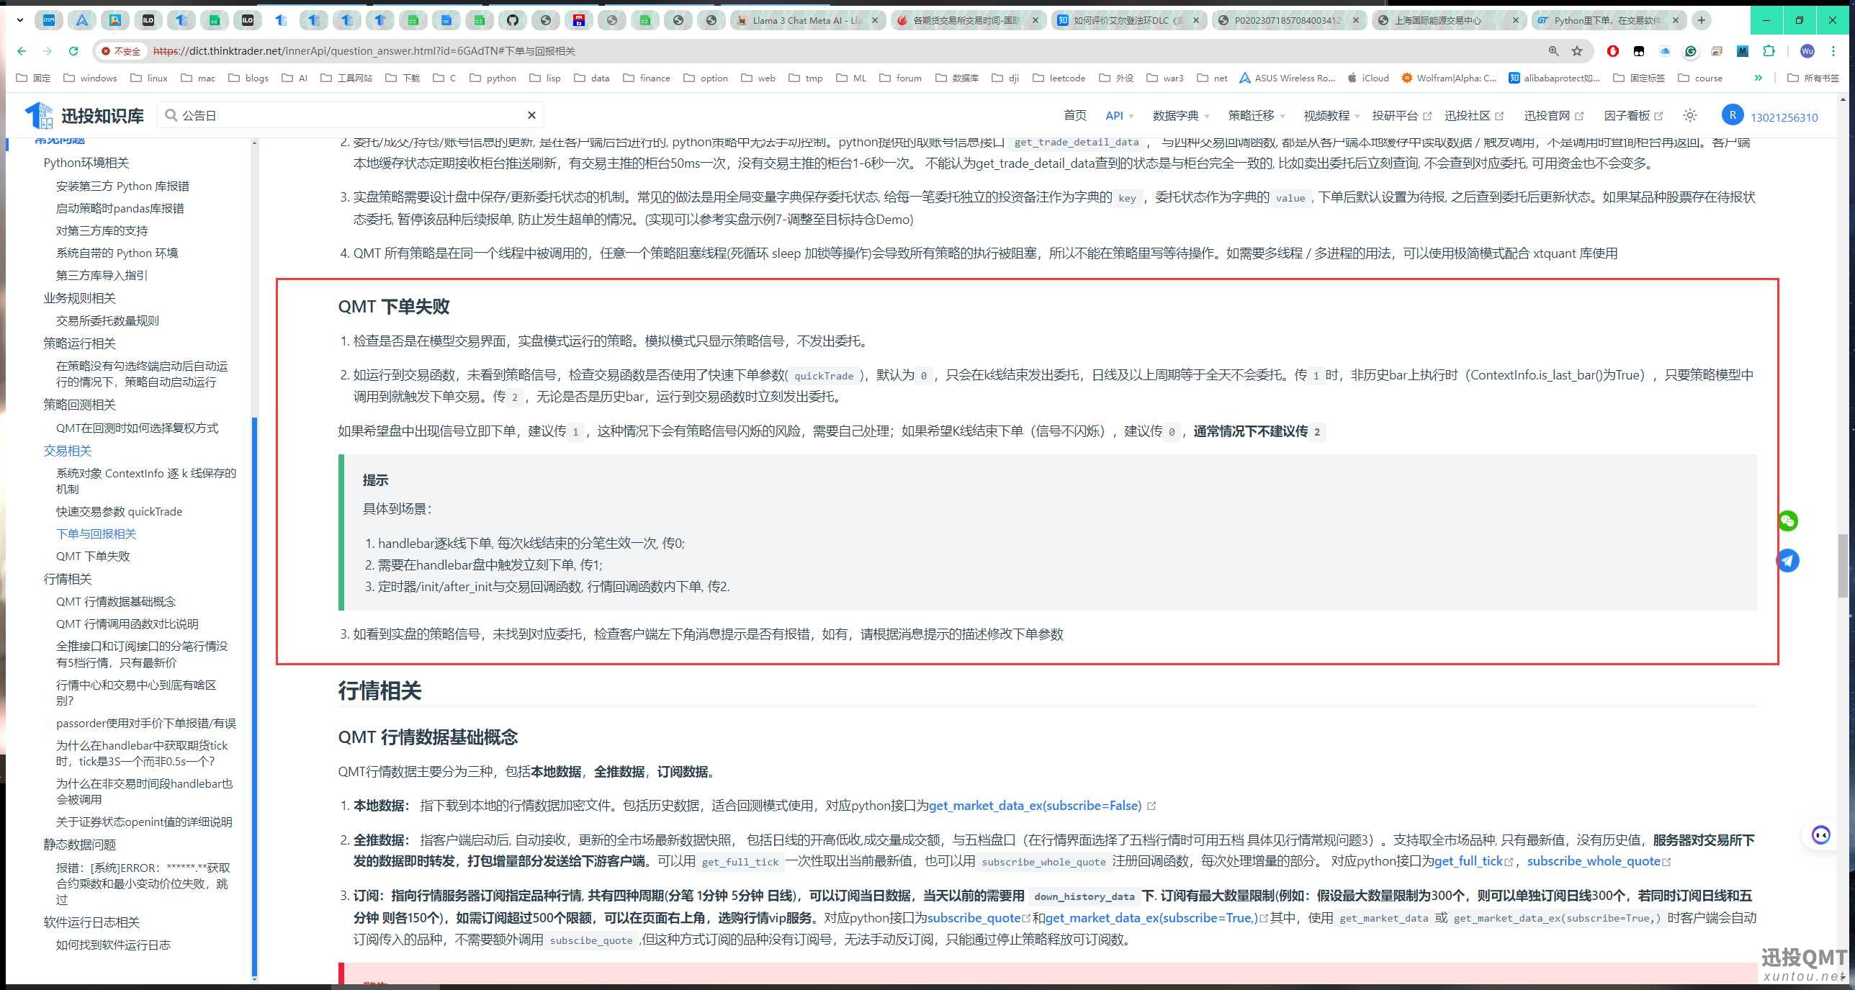Open the chatbot assistant floating icon
Viewport: 1855px width, 990px height.
(x=1821, y=835)
